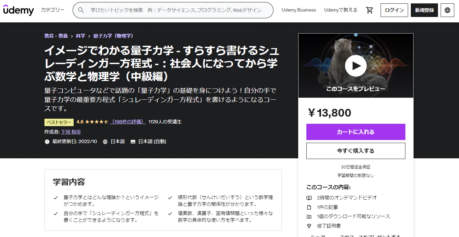This screenshot has height=237, width=459.
Task: Open the course preview thumbnail
Action: click(x=356, y=66)
